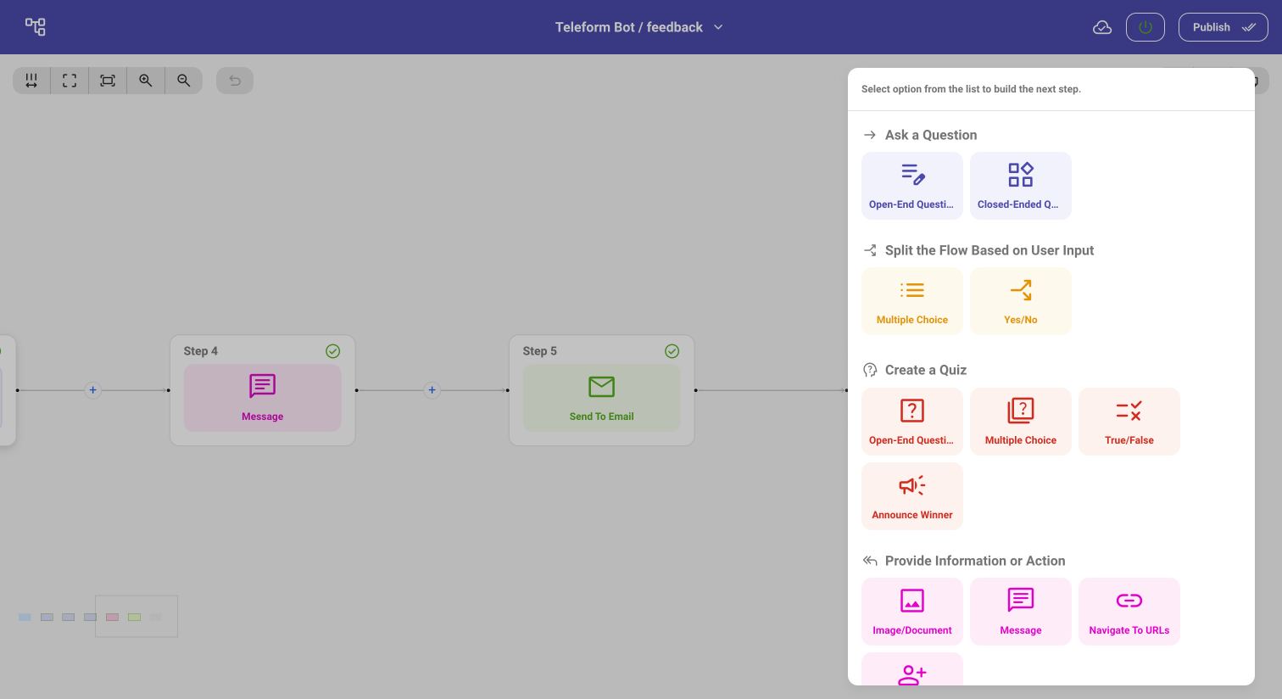
Task: Select the Multiple Choice split option
Action: [x=912, y=300]
